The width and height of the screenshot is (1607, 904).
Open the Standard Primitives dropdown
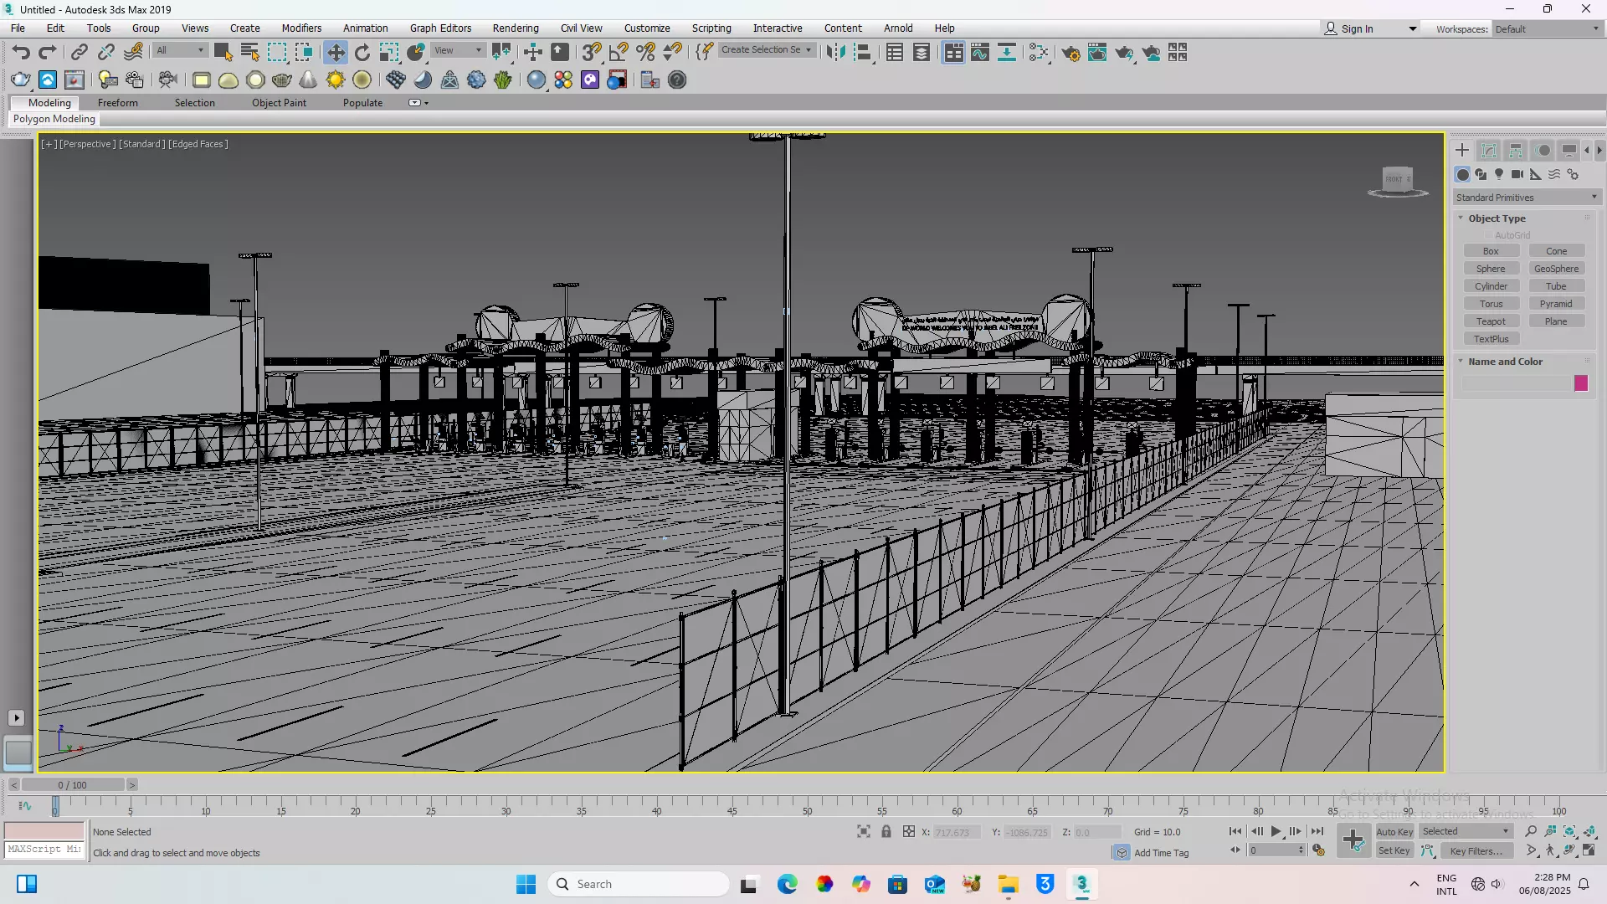point(1527,198)
